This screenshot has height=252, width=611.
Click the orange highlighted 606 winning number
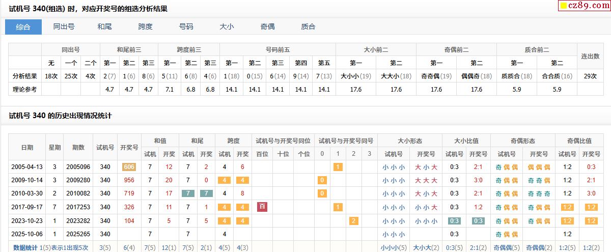129,167
